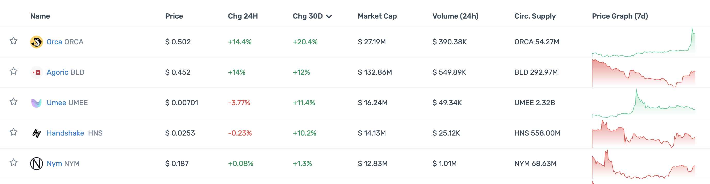Sort by Chg 24H column header

tap(243, 16)
